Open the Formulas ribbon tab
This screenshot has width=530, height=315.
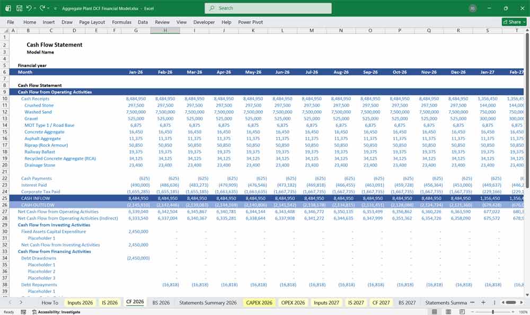122,22
